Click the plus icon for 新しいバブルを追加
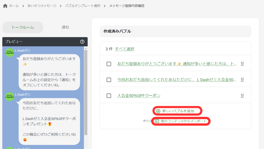The height and width of the screenshot is (149, 264). click(158, 111)
